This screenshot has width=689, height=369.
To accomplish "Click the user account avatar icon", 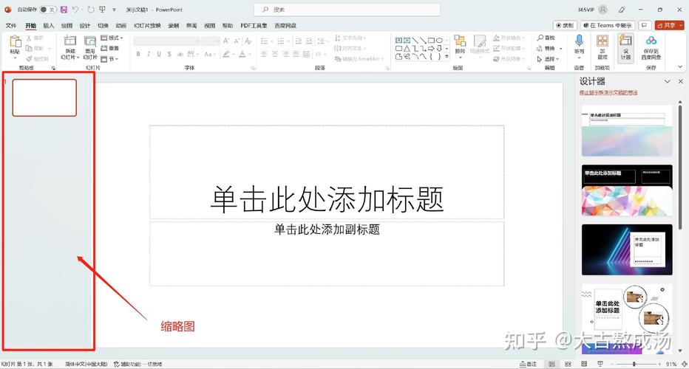I will (x=603, y=9).
